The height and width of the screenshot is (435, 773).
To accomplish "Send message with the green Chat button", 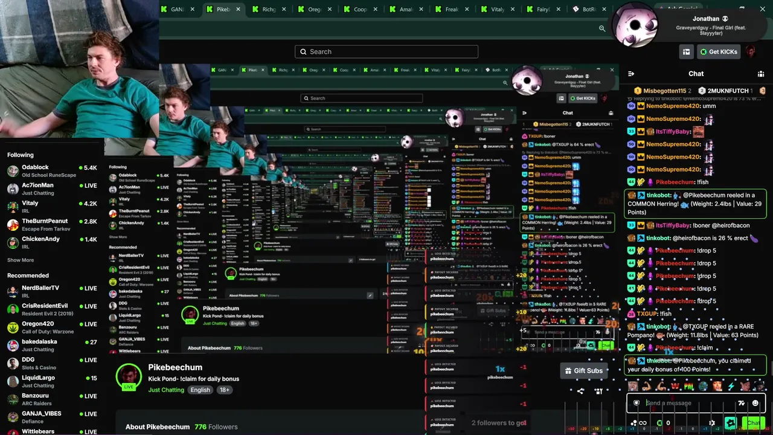I will 753,423.
